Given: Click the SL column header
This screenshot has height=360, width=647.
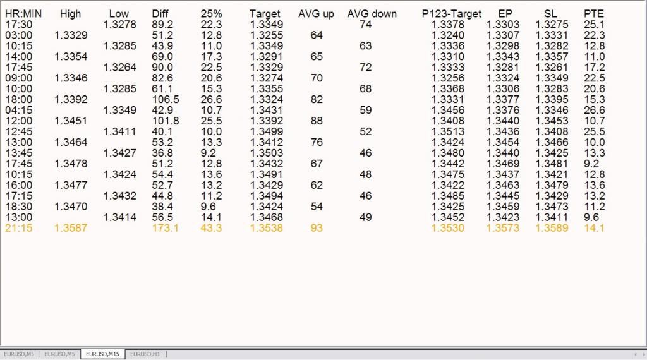Looking at the screenshot, I should tap(550, 14).
